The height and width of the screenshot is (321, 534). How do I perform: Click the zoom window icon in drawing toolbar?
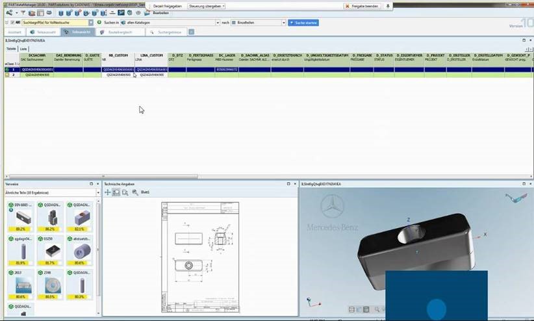125,192
